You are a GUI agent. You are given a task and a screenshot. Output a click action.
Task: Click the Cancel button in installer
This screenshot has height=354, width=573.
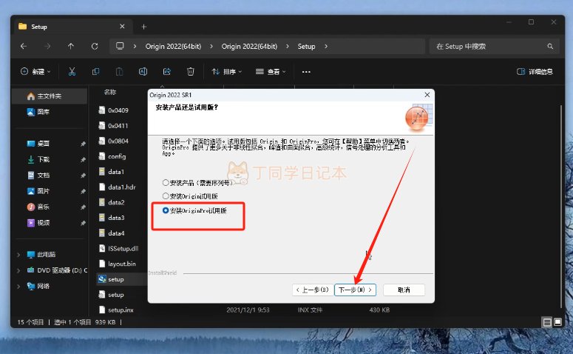(404, 290)
